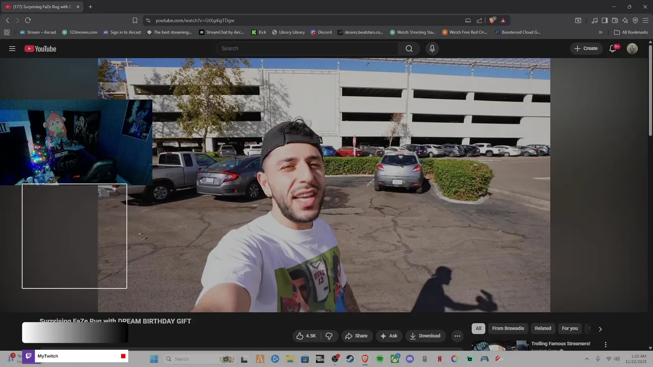Select the All filter chip
The height and width of the screenshot is (367, 653).
click(x=479, y=328)
